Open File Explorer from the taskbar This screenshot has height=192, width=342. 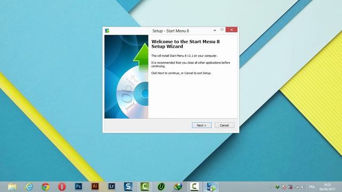tap(12, 187)
